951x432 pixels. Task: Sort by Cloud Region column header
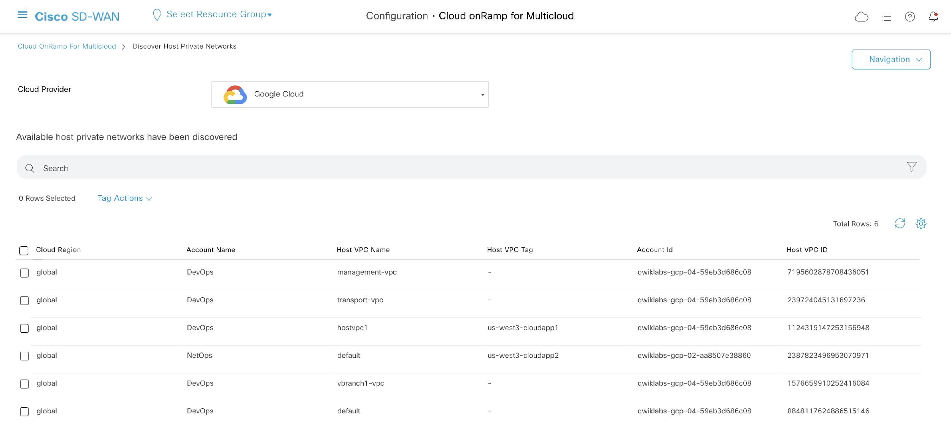click(58, 250)
